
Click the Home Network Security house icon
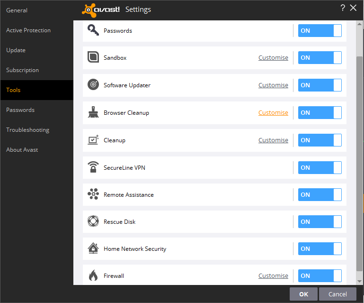click(93, 248)
